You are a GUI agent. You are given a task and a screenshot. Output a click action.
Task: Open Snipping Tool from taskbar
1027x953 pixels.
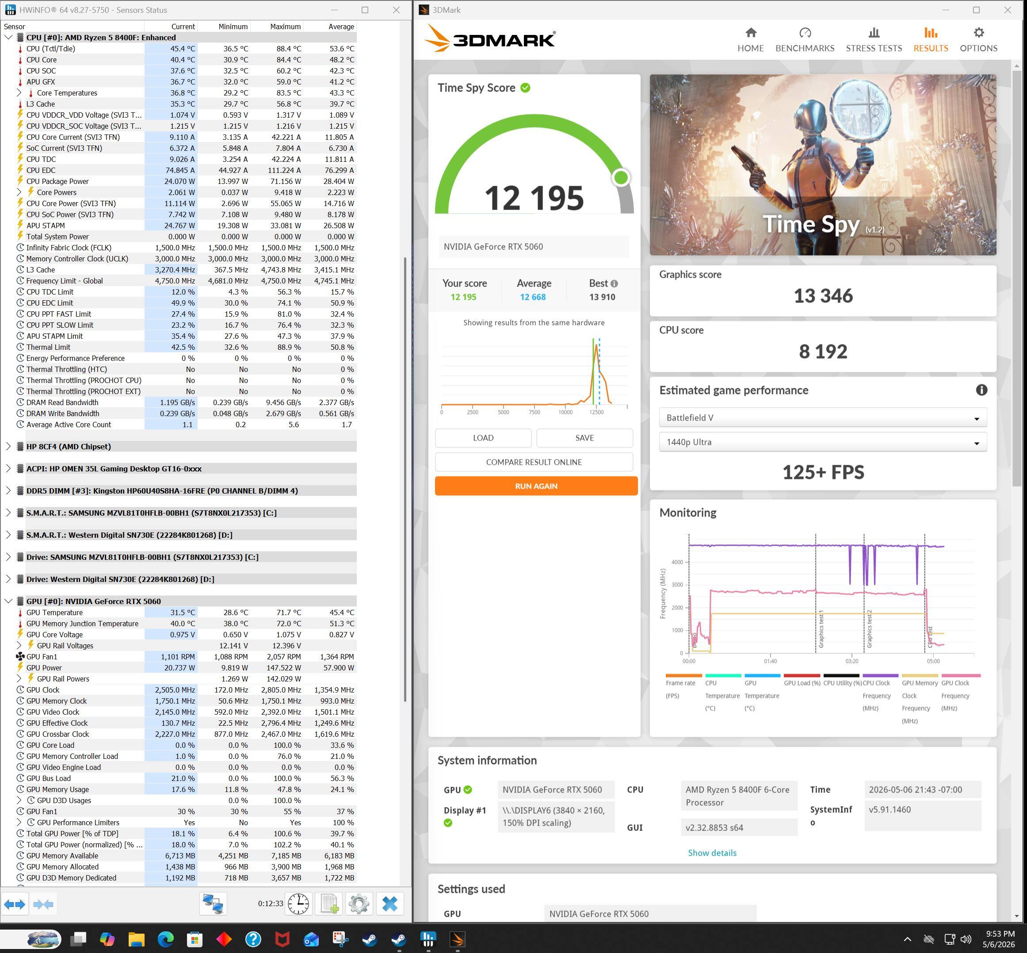(x=341, y=940)
